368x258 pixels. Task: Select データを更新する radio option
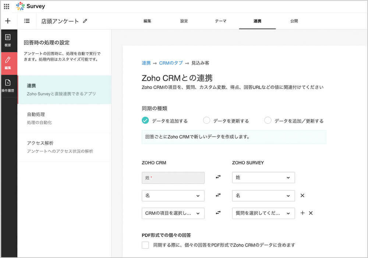click(x=207, y=121)
